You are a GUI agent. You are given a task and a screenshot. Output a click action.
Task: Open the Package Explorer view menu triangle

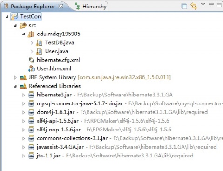coord(203,4)
